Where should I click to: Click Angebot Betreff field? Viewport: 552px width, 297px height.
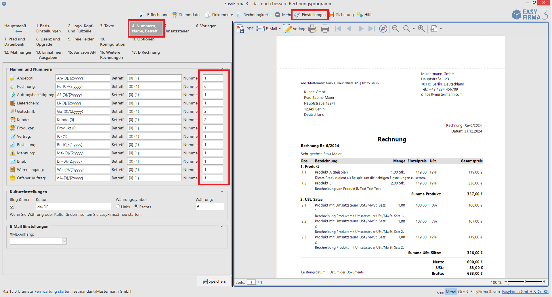tap(154, 78)
